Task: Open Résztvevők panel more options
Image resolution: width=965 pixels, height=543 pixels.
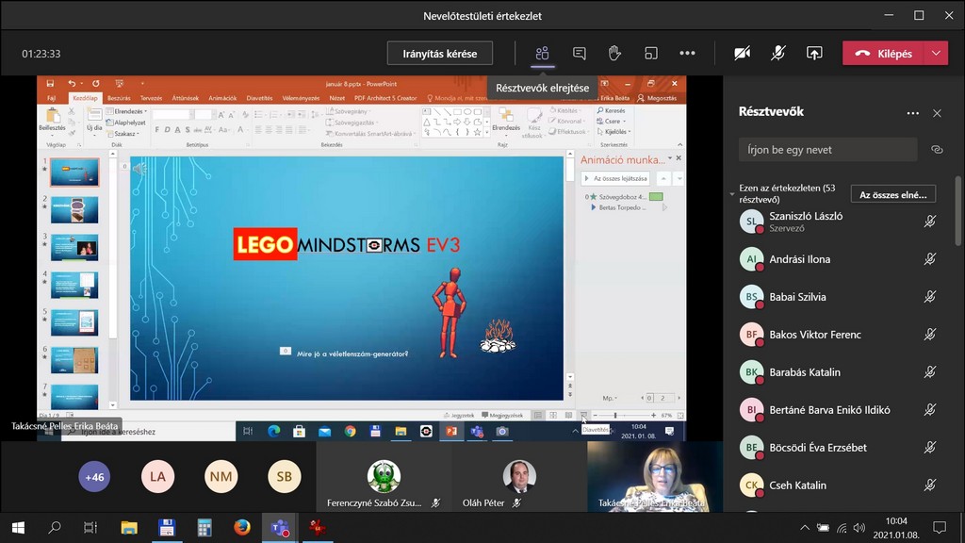Action: (x=912, y=113)
